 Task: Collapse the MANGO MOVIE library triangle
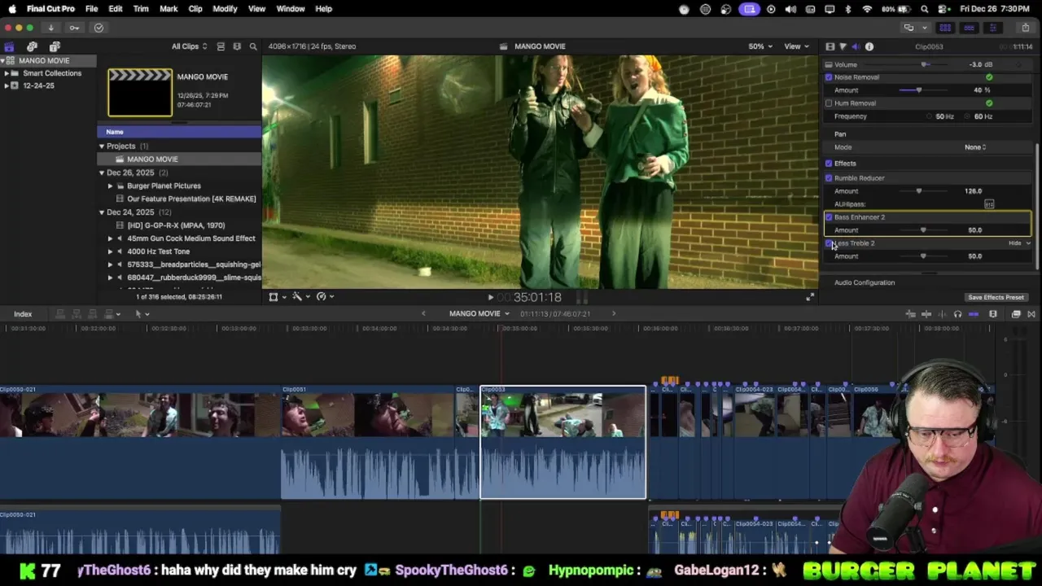click(3, 61)
